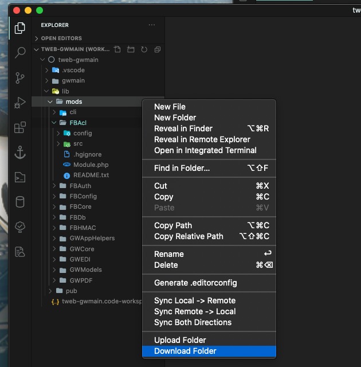Select Sync Remote -> Local
This screenshot has width=361, height=367.
209,311
